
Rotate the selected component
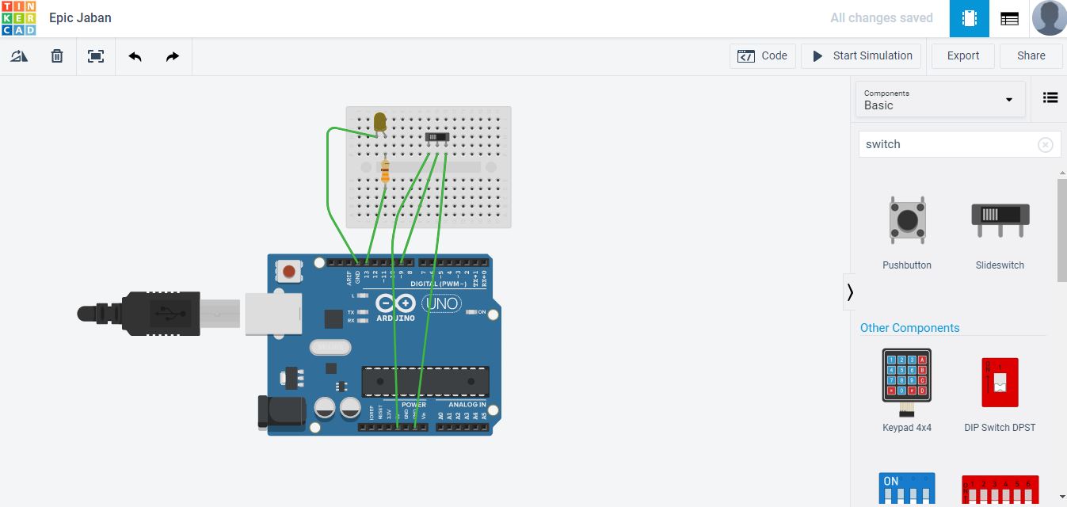coord(19,56)
